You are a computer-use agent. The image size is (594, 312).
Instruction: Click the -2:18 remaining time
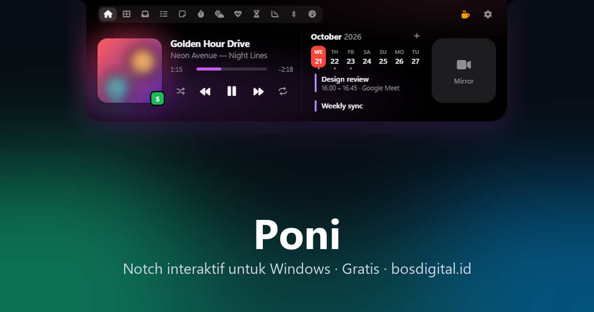click(286, 69)
